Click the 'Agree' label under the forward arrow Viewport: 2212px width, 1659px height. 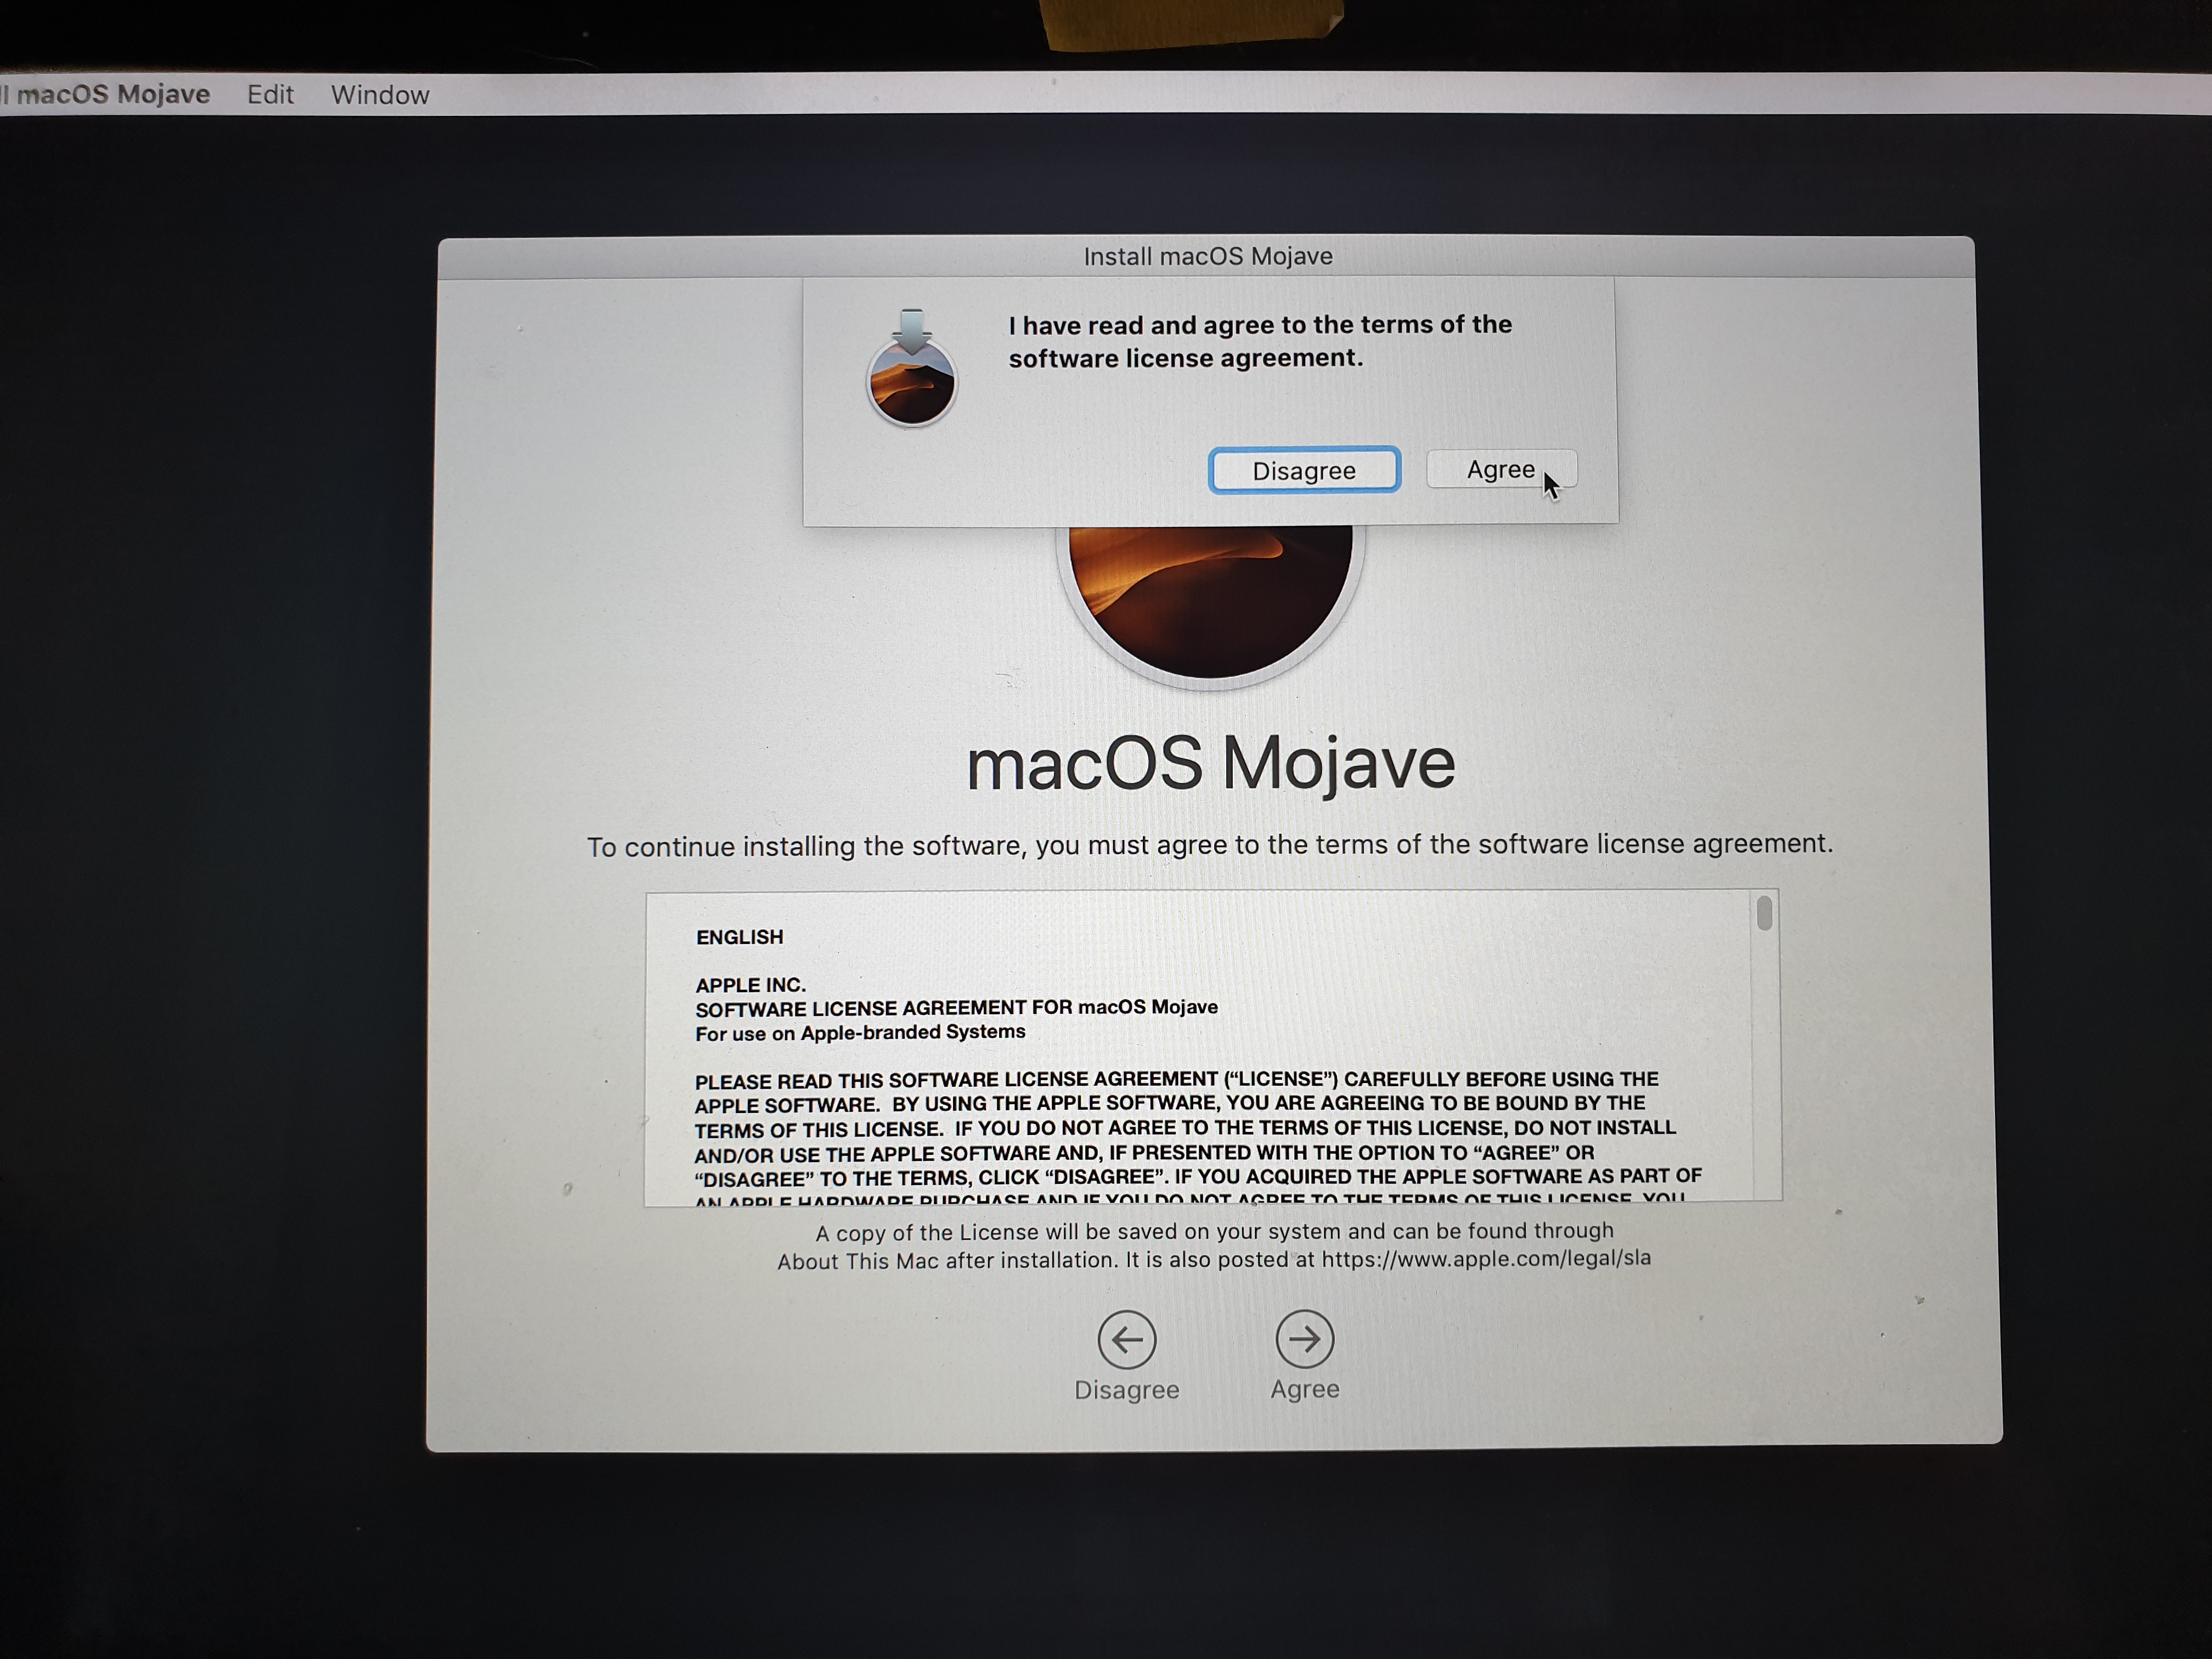point(1304,1389)
